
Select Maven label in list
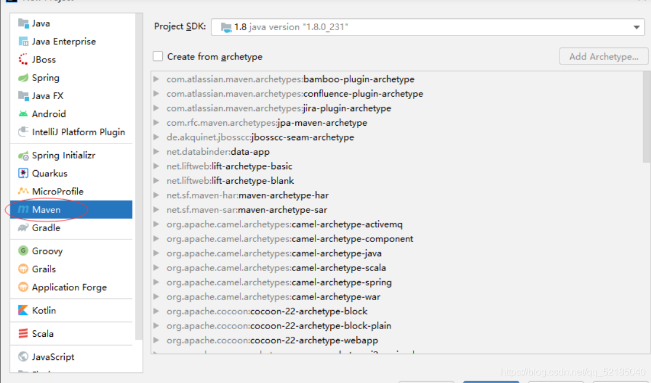point(46,210)
